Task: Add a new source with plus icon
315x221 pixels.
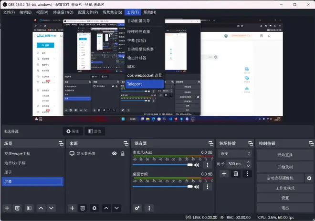Action: [73, 208]
